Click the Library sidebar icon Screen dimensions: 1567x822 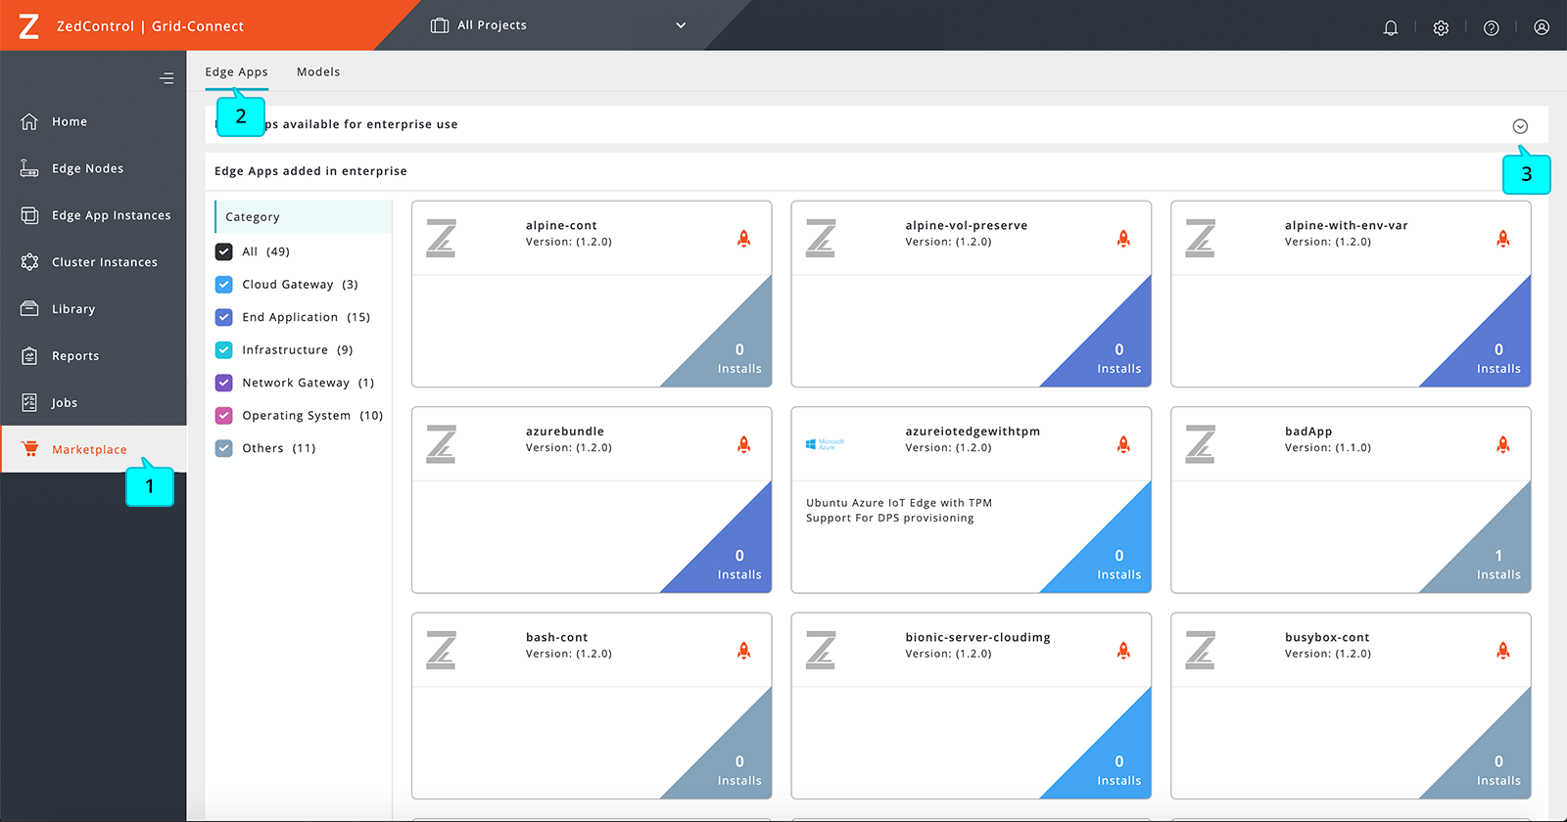point(29,308)
